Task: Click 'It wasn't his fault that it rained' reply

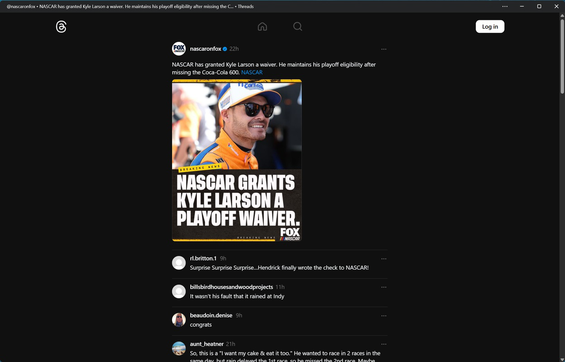Action: click(x=237, y=296)
